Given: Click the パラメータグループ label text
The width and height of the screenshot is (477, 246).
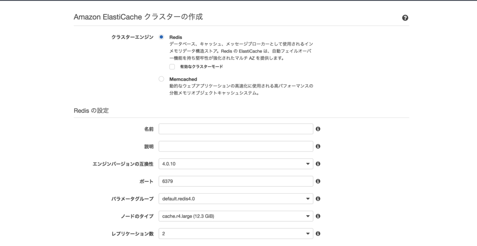Looking at the screenshot, I should click(x=132, y=199).
